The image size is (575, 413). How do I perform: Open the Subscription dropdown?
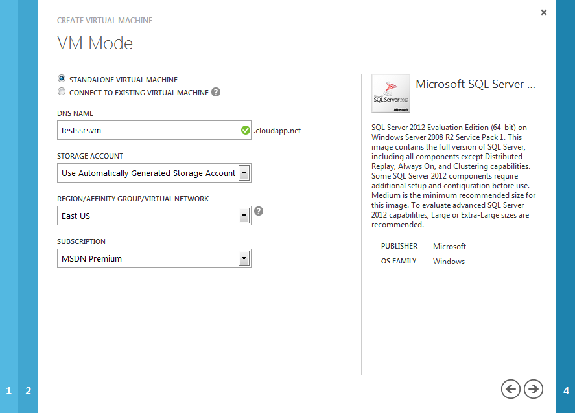(154, 258)
